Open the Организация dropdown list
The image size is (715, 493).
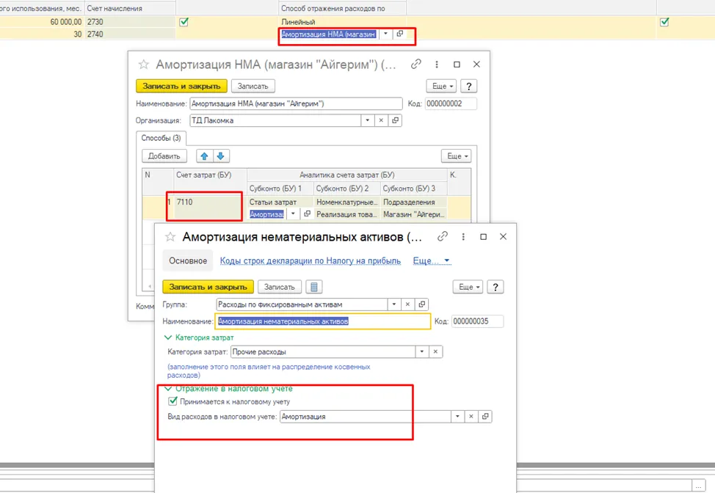pyautogui.click(x=368, y=120)
